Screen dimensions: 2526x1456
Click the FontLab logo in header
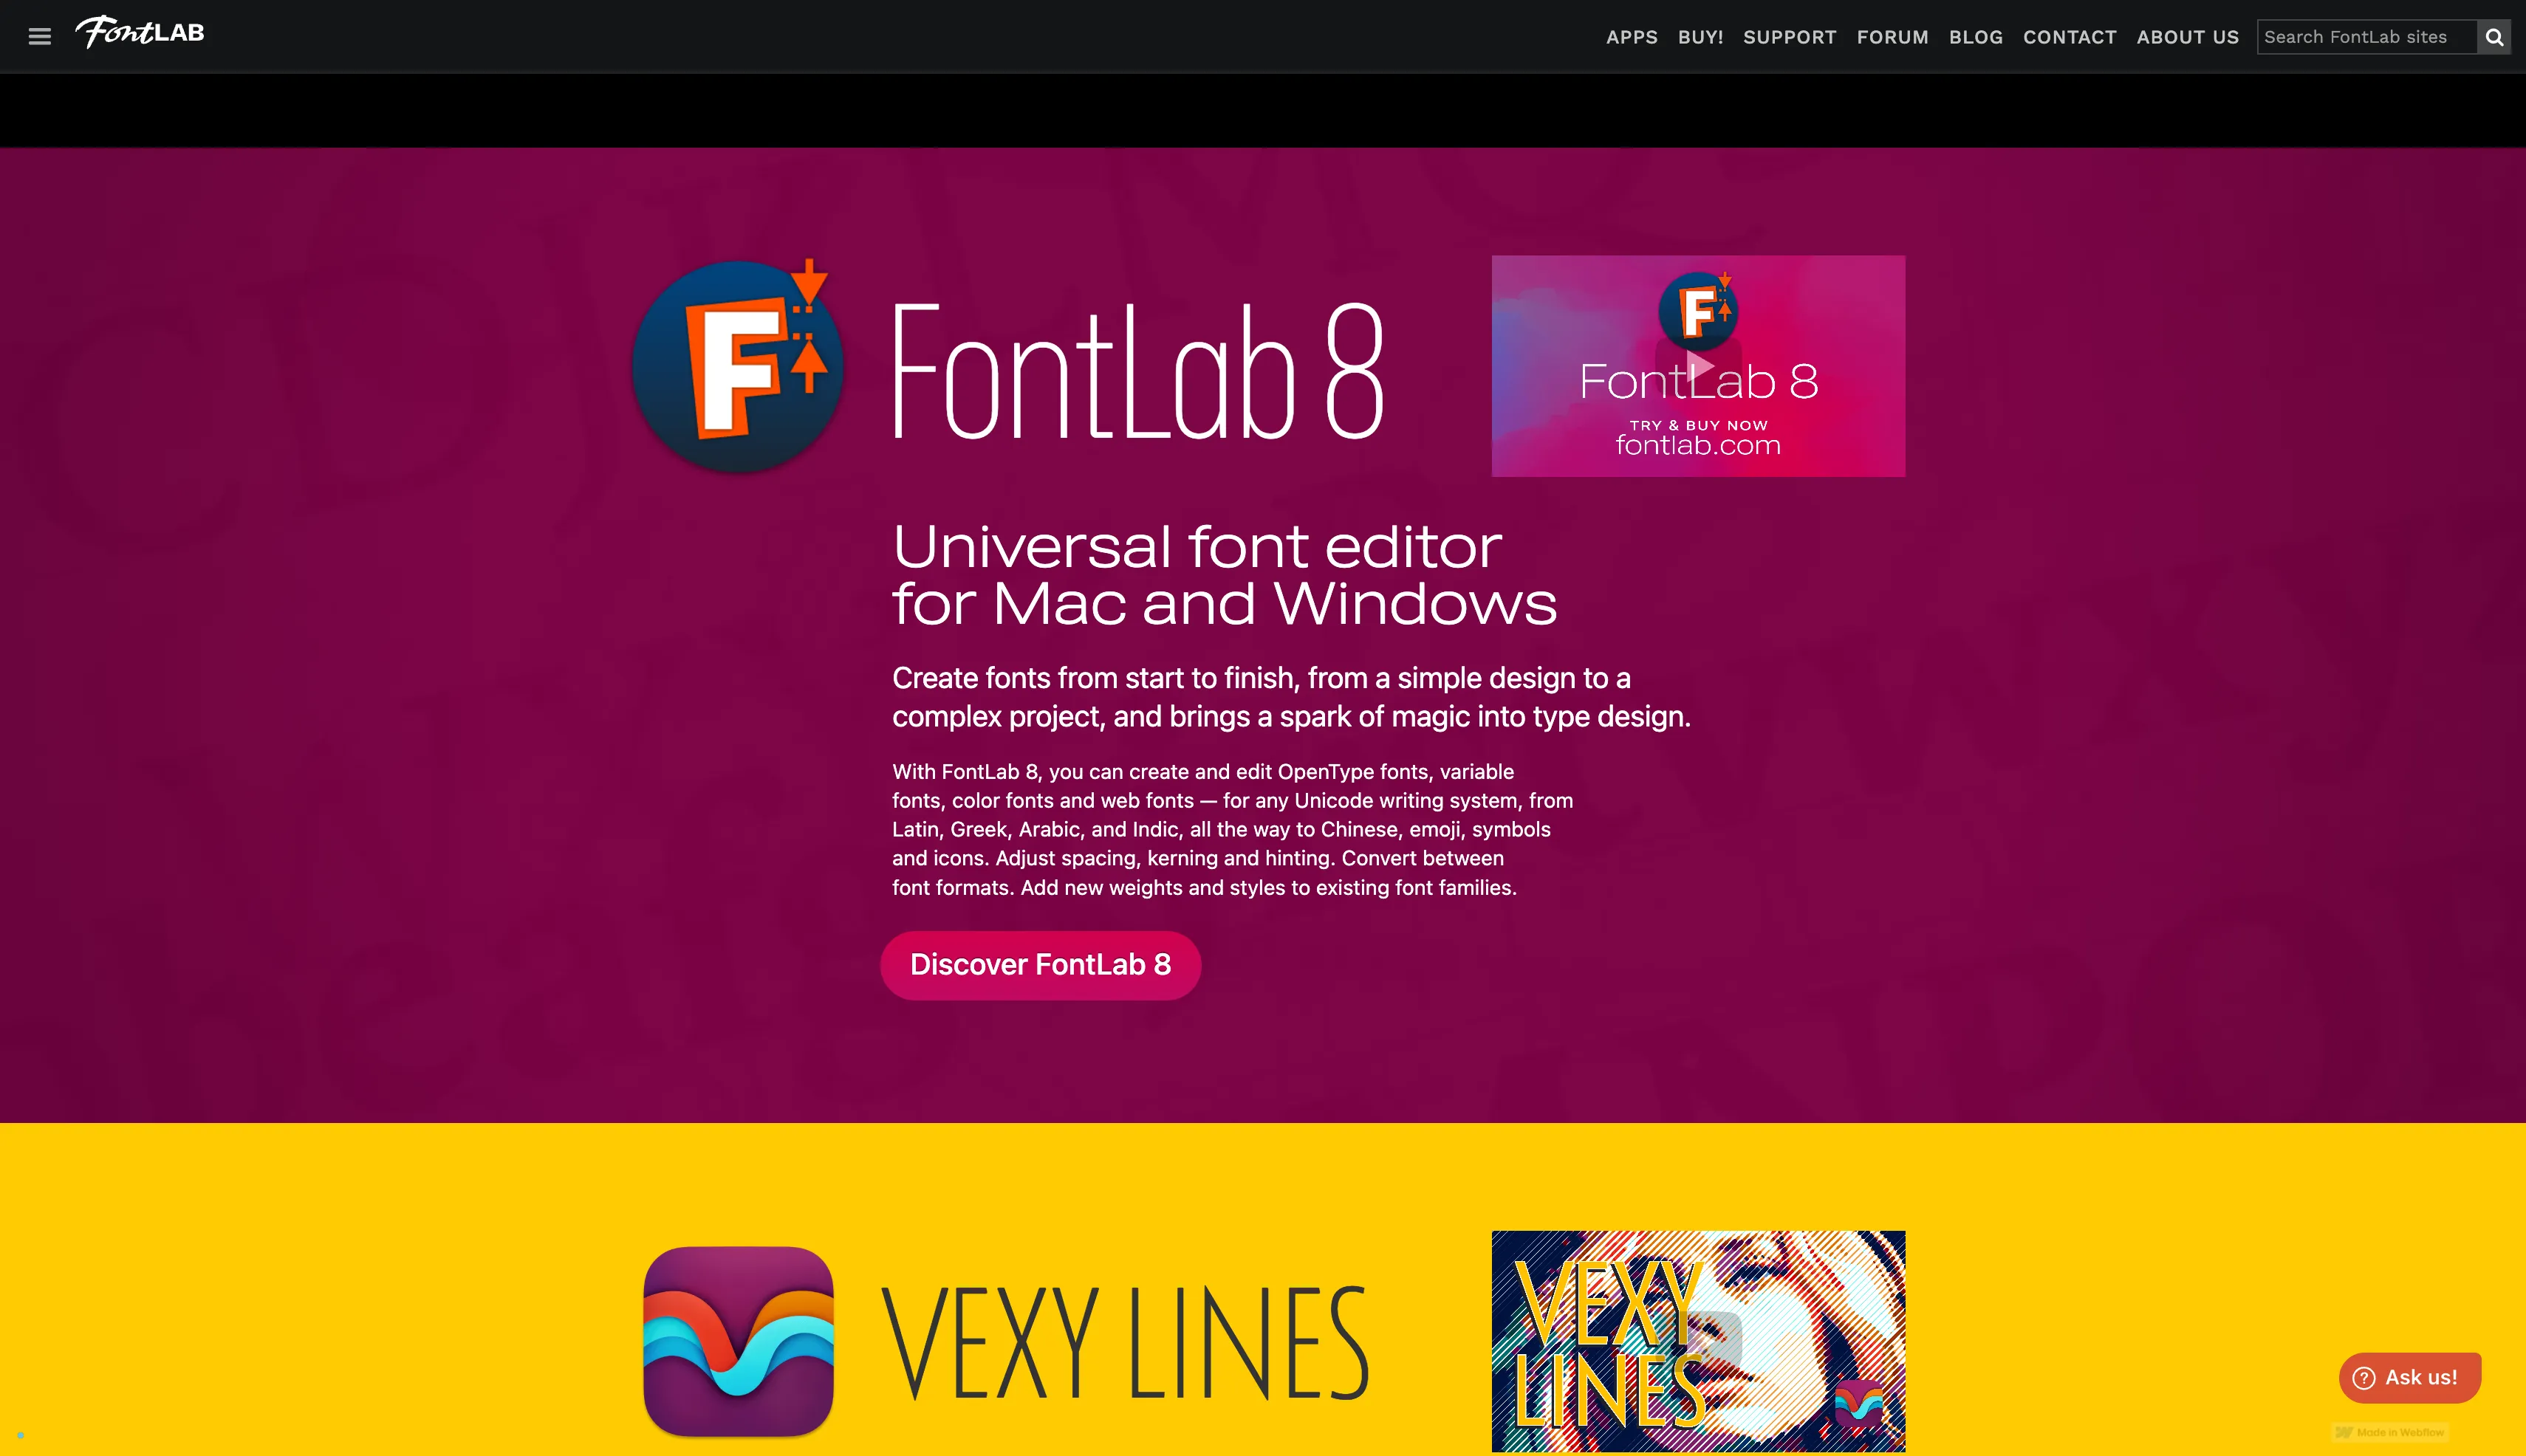[140, 33]
